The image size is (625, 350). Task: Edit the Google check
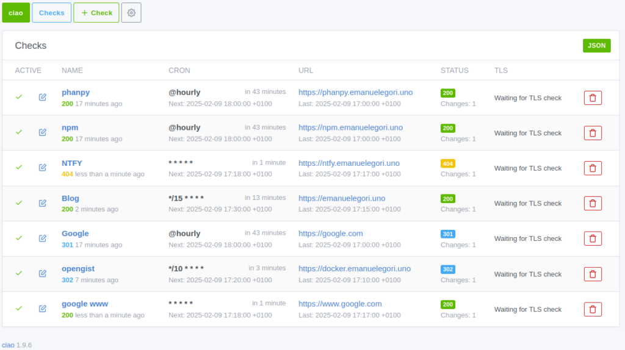[43, 238]
